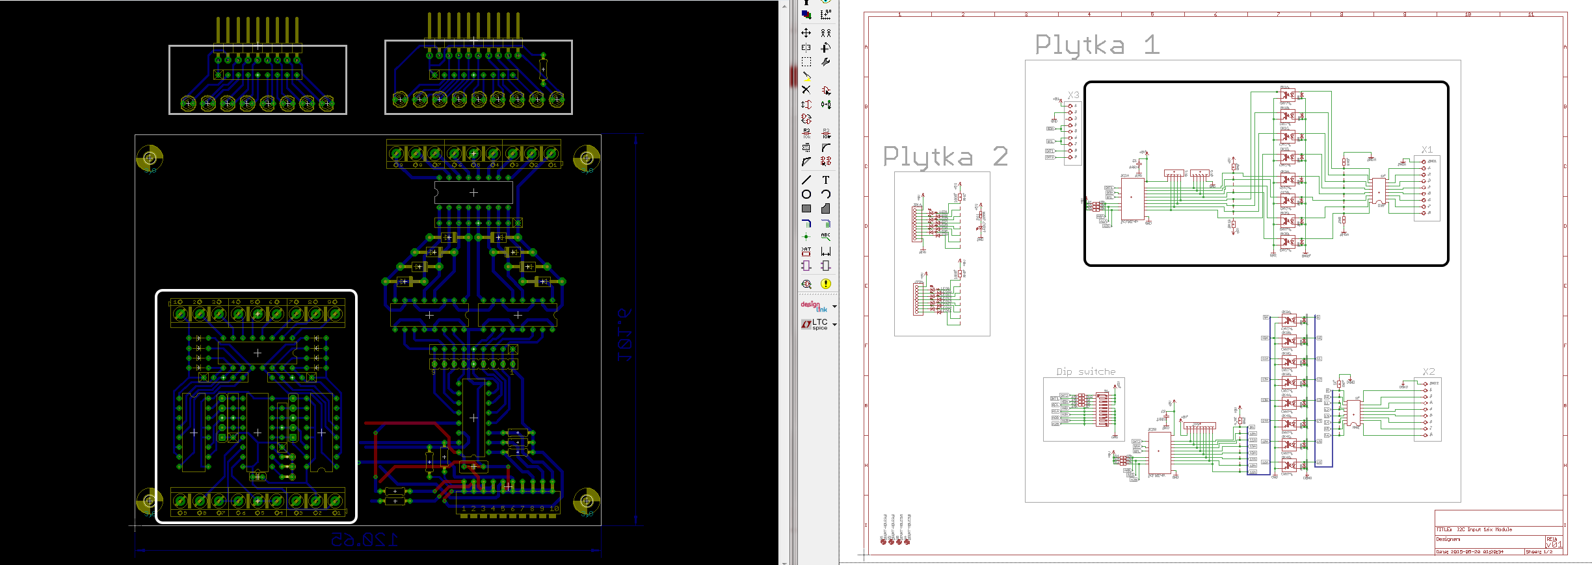Select the Copy tool

tap(826, 32)
